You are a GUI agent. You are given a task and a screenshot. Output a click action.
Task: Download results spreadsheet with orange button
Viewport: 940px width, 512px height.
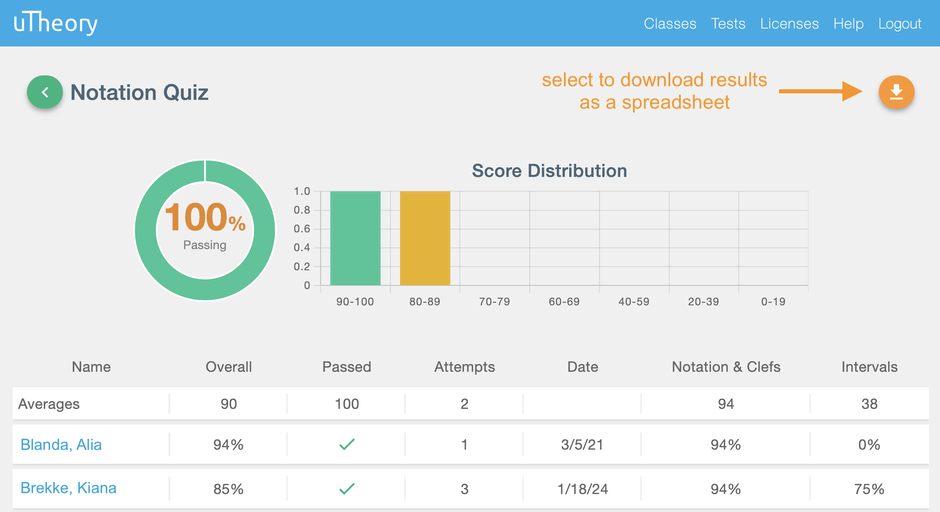896,92
